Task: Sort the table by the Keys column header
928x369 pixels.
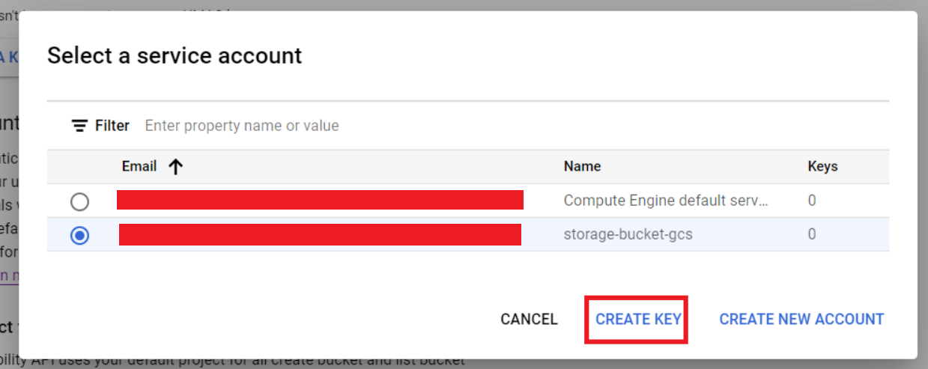Action: pos(822,166)
